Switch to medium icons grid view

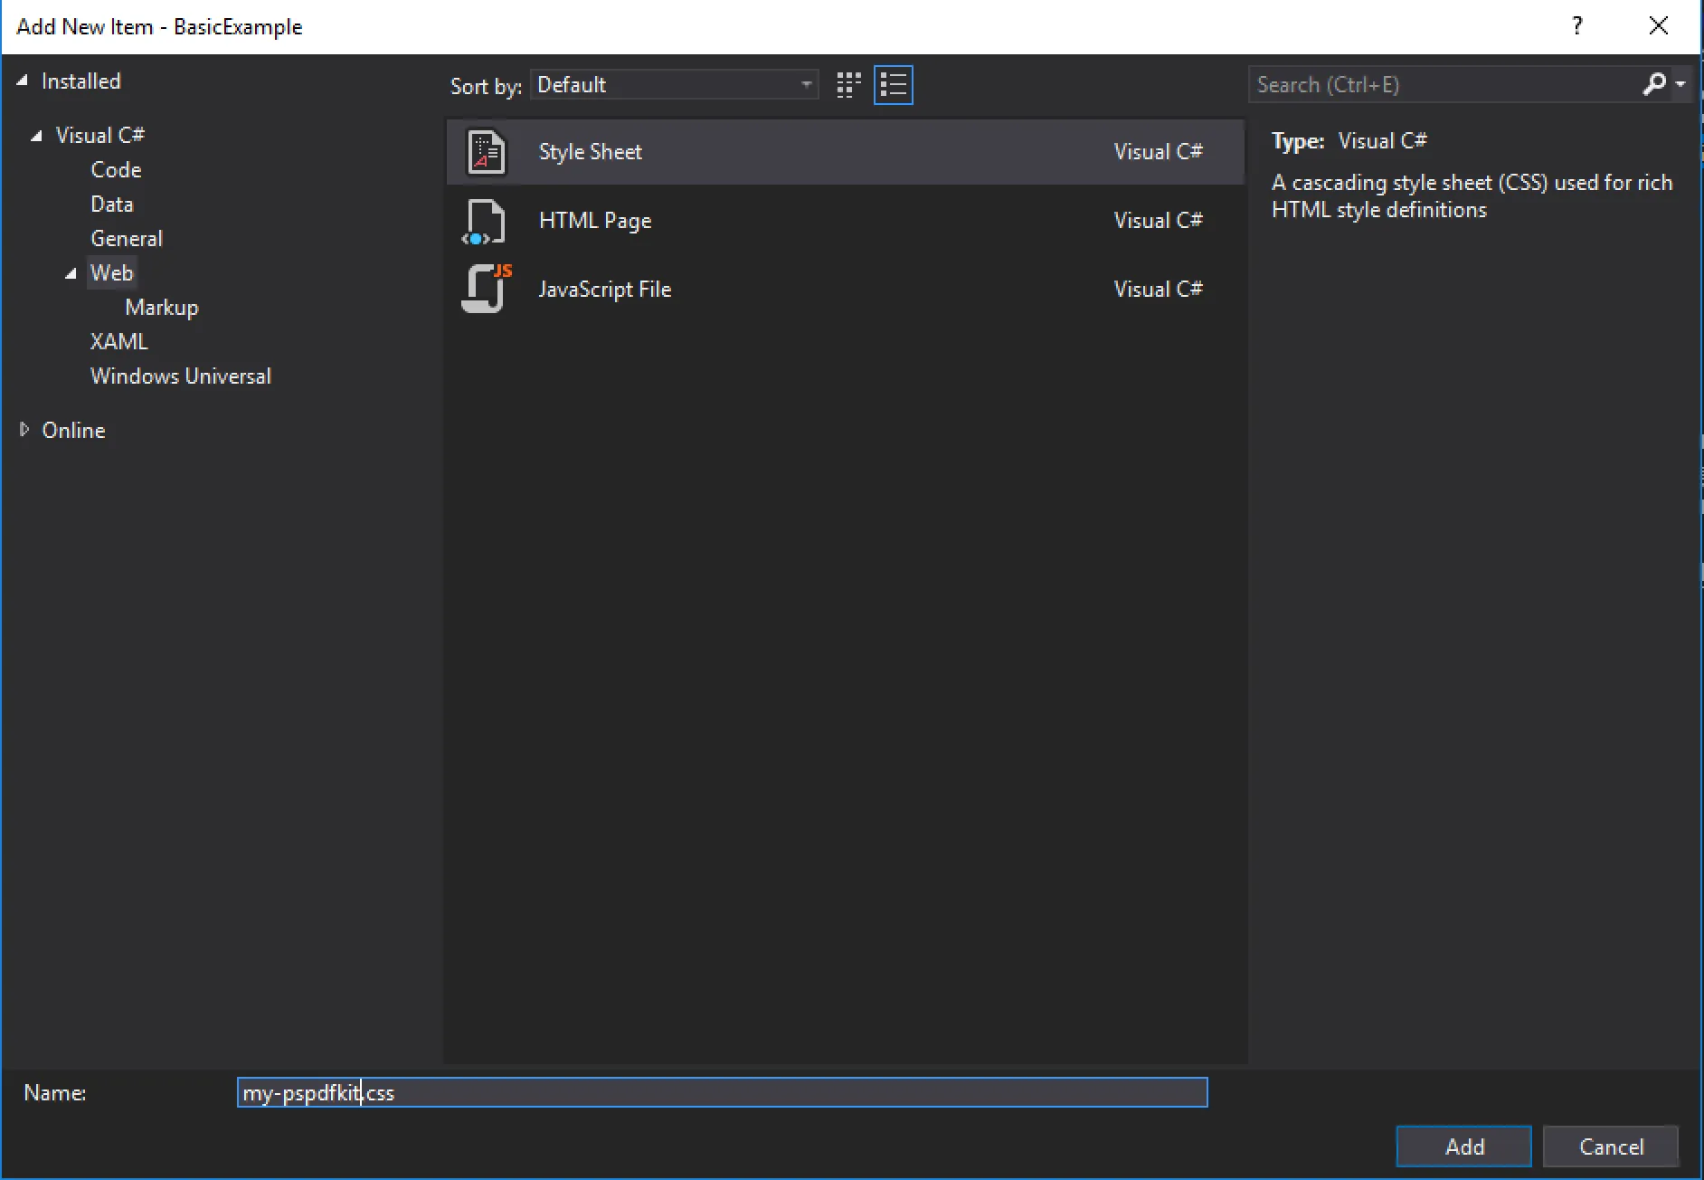848,85
